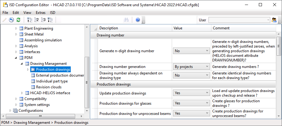Click the tree panel vertical scrollbar thumb

[x=87, y=82]
